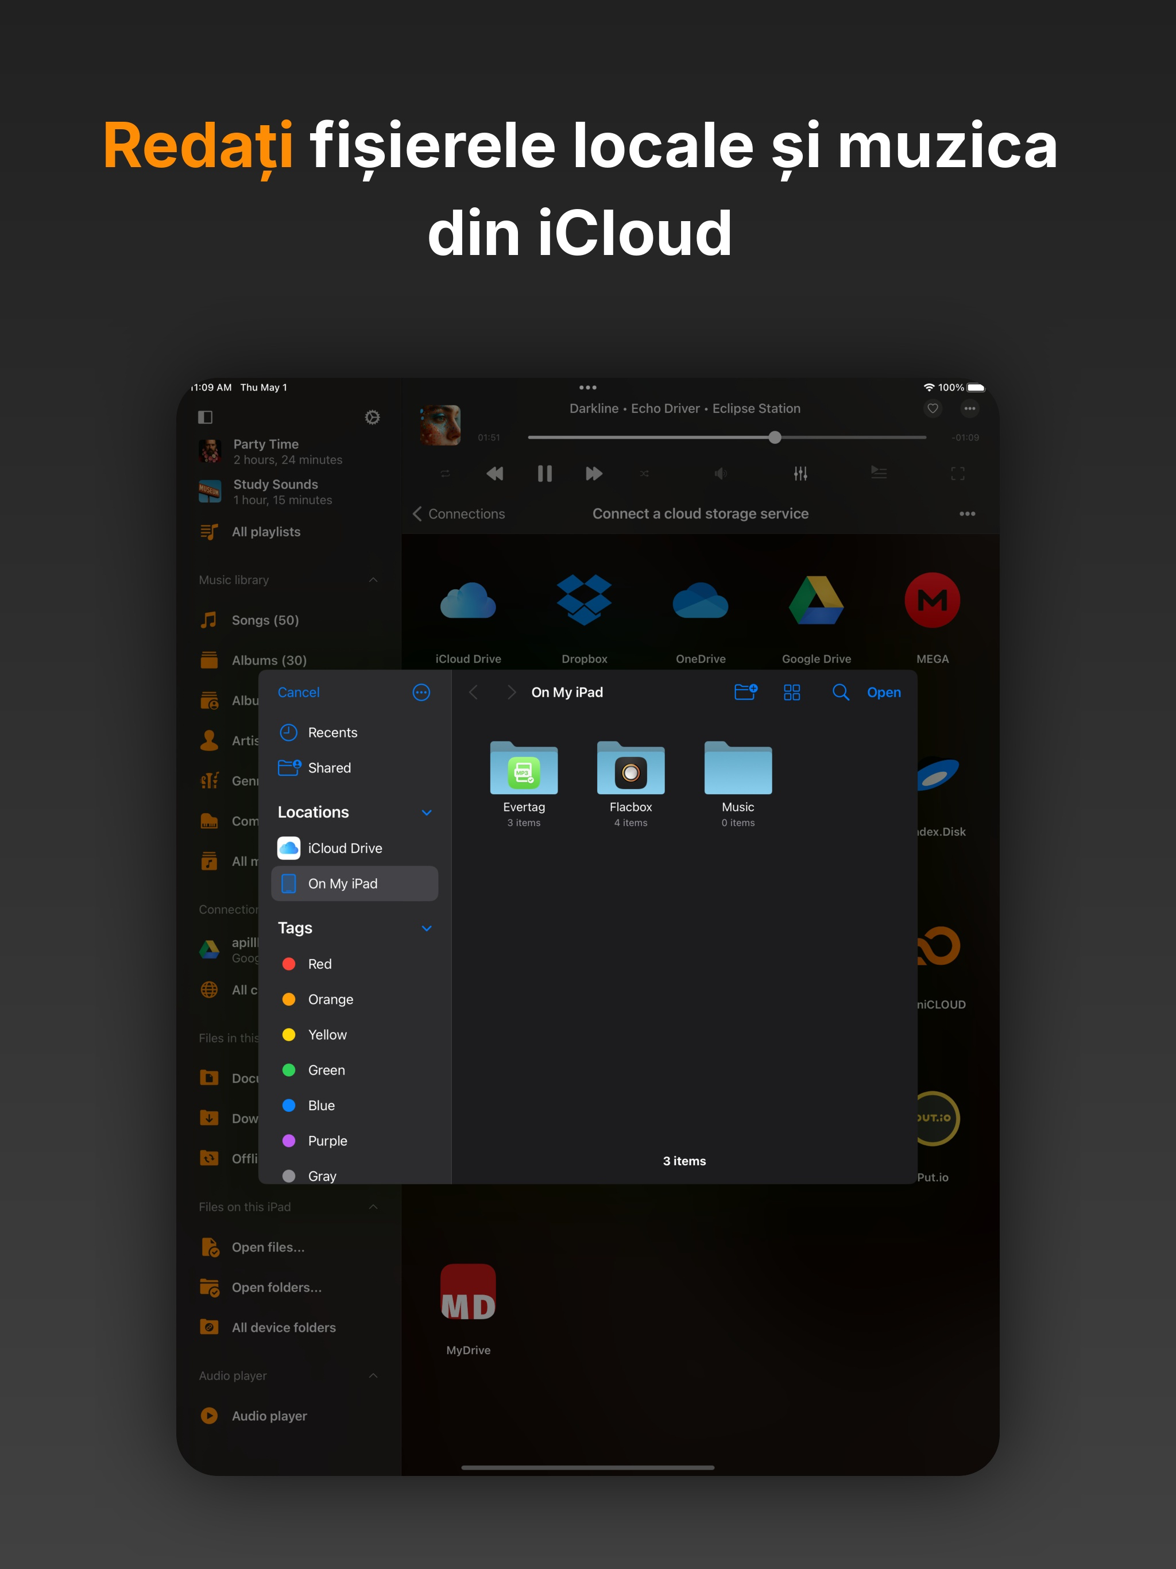The image size is (1176, 1569).
Task: Toggle the sidebar panel icon
Action: point(205,417)
